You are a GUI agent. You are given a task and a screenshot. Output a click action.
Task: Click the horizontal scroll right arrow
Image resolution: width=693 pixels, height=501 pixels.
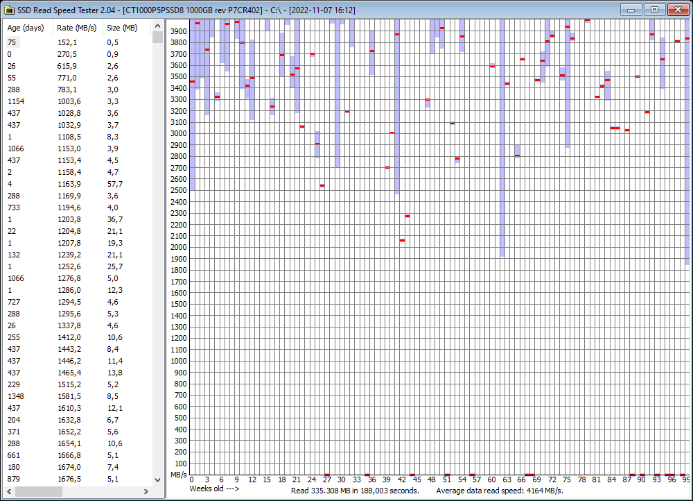coord(146,491)
